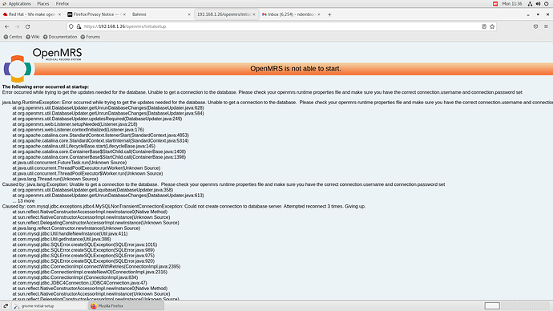553x311 pixels.
Task: Click 'OpenMRS is not able to start.' banner
Action: pos(296,68)
